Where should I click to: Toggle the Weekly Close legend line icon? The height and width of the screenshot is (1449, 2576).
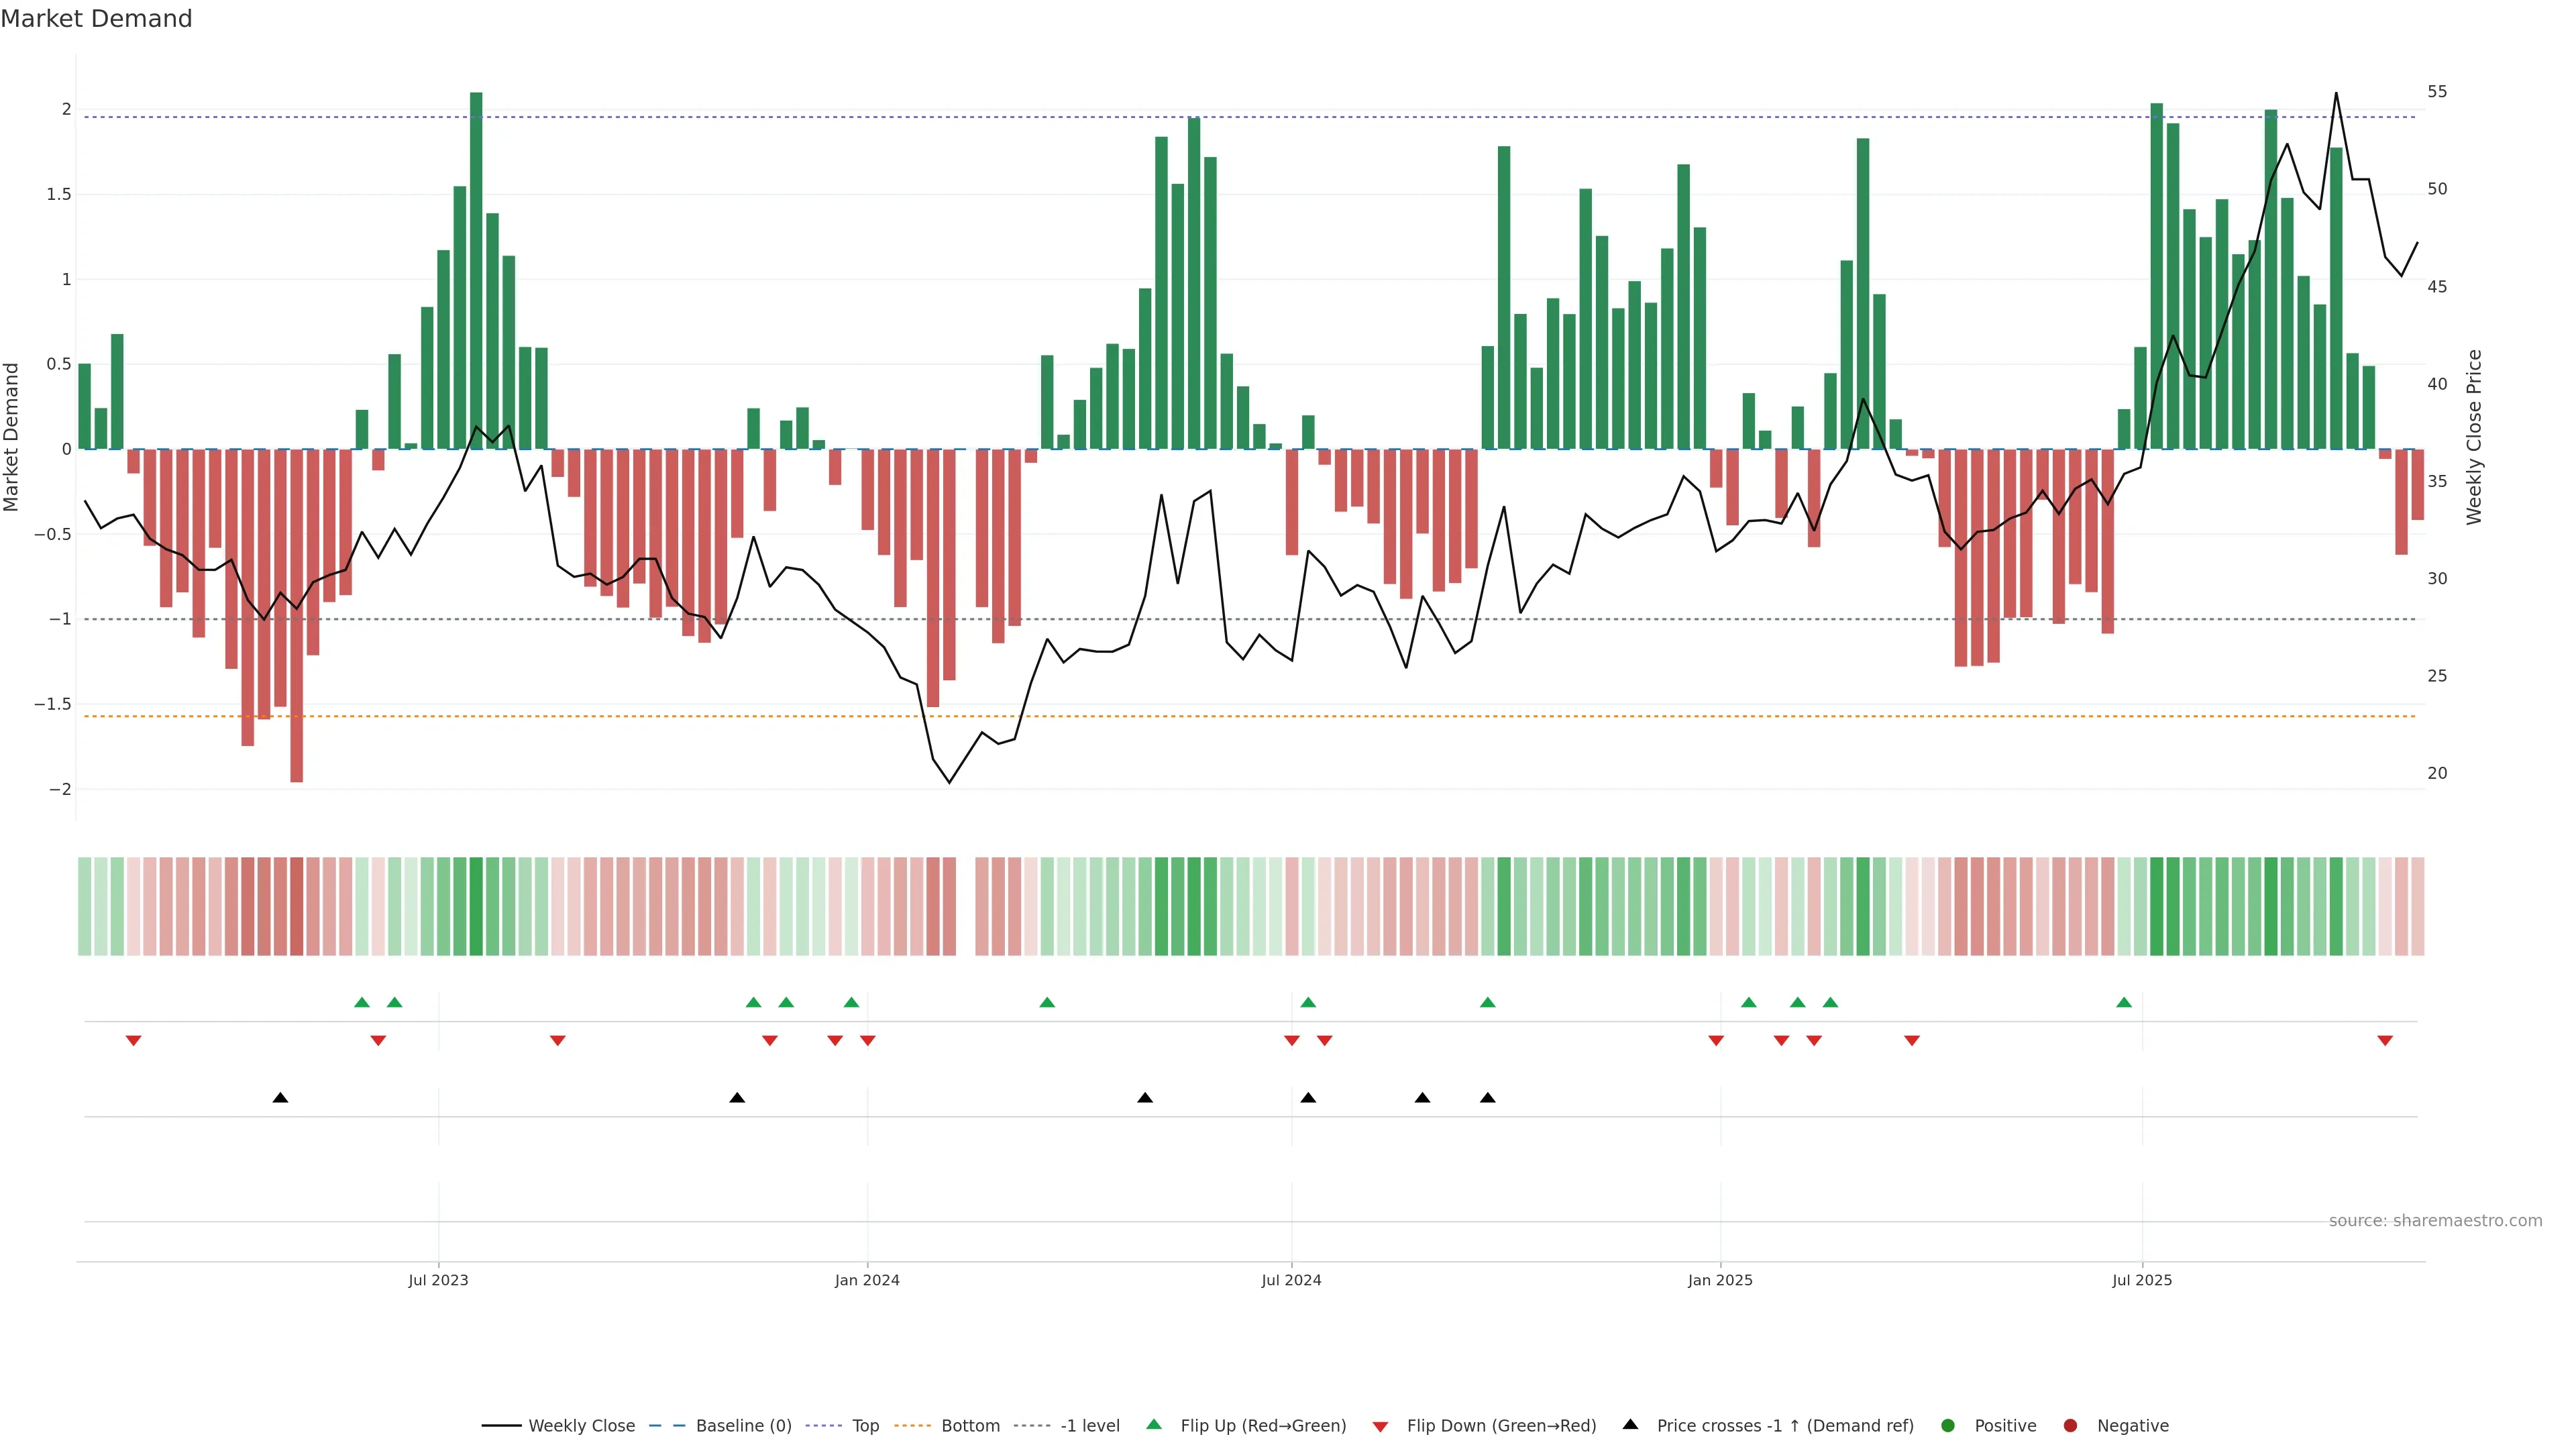pos(501,1426)
